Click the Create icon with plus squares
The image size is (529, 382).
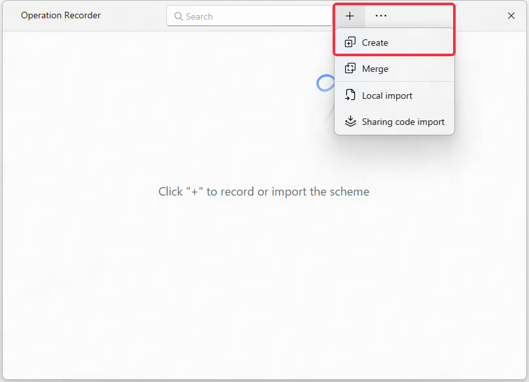click(x=350, y=42)
